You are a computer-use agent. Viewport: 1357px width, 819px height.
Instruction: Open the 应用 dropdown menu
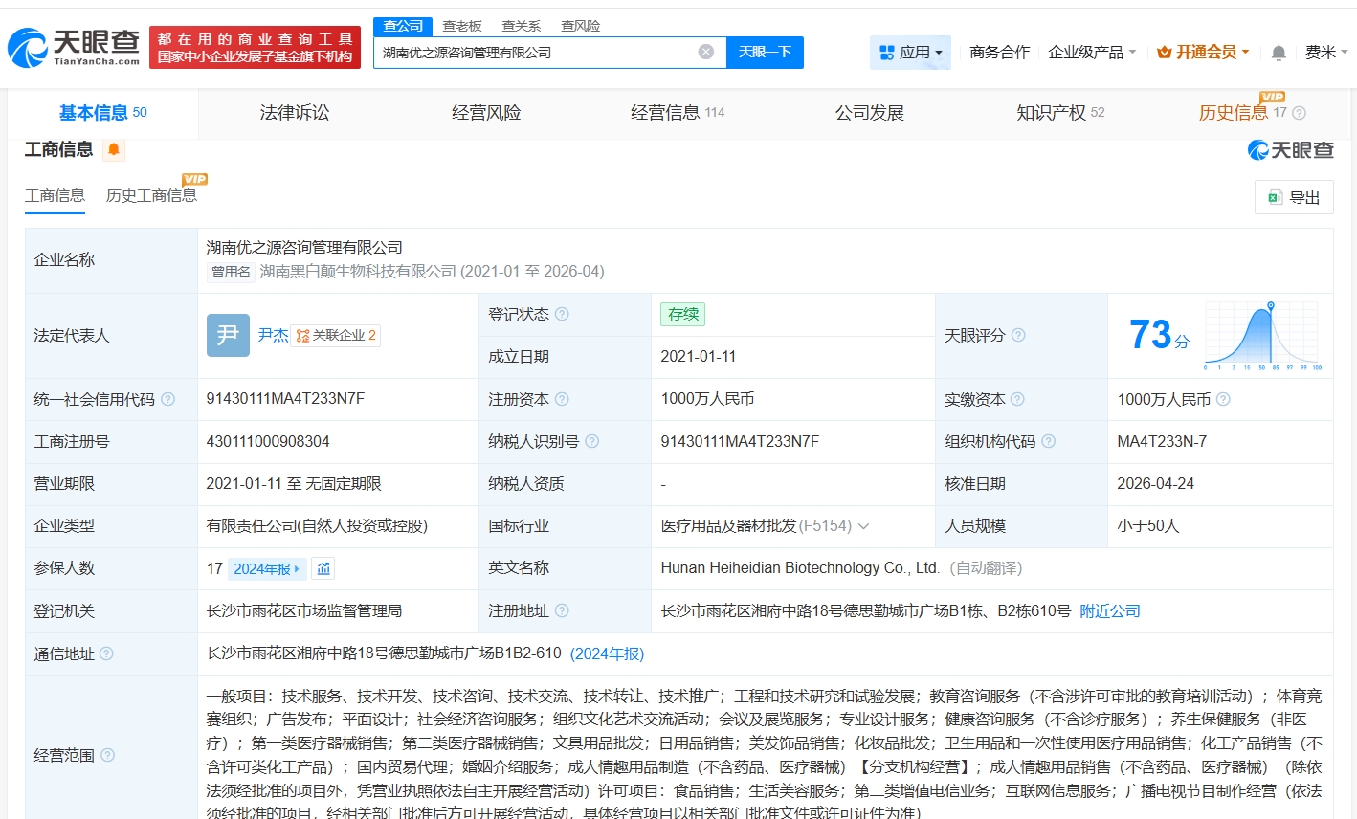(x=910, y=53)
